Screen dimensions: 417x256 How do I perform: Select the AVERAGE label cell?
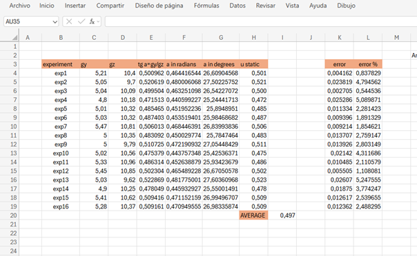(253, 215)
